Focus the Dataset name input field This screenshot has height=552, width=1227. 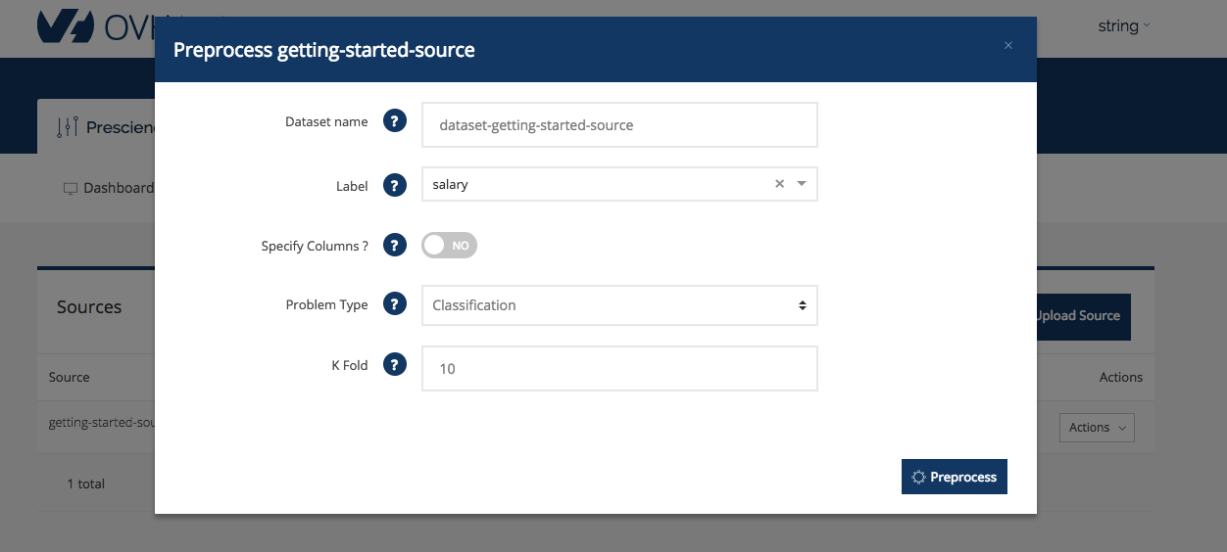point(618,125)
